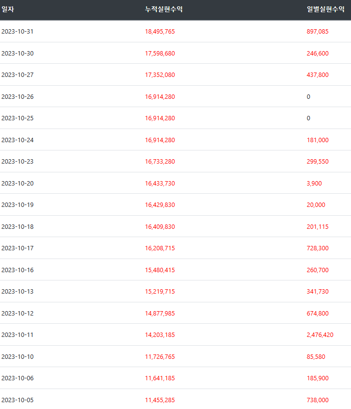Click the 2023-10-06 date cell
This screenshot has width=351, height=409.
[18, 378]
